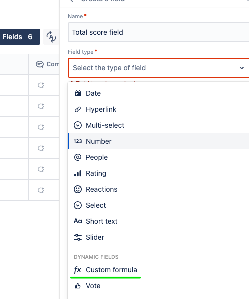249x299 pixels.
Task: Select the Date field type
Action: point(158,93)
